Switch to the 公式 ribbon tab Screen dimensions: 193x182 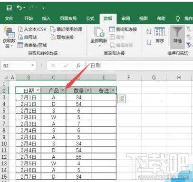90,19
